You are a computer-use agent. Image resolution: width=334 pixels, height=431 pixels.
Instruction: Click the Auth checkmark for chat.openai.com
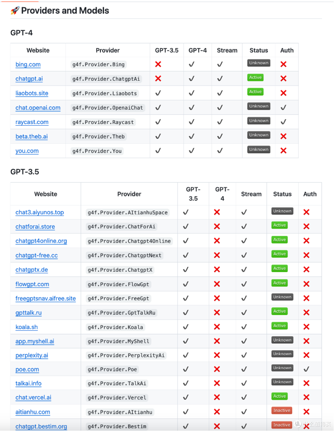[283, 108]
